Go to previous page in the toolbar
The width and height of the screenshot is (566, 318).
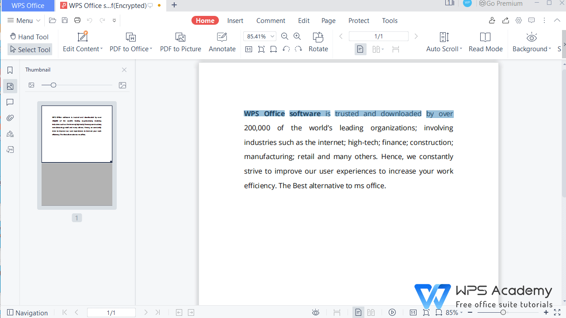341,36
